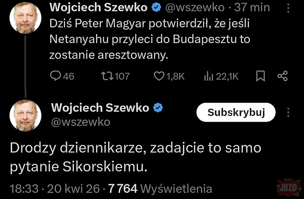Open first tweet's profile avatar
Screen dimensions: 304x199
tap(26, 17)
